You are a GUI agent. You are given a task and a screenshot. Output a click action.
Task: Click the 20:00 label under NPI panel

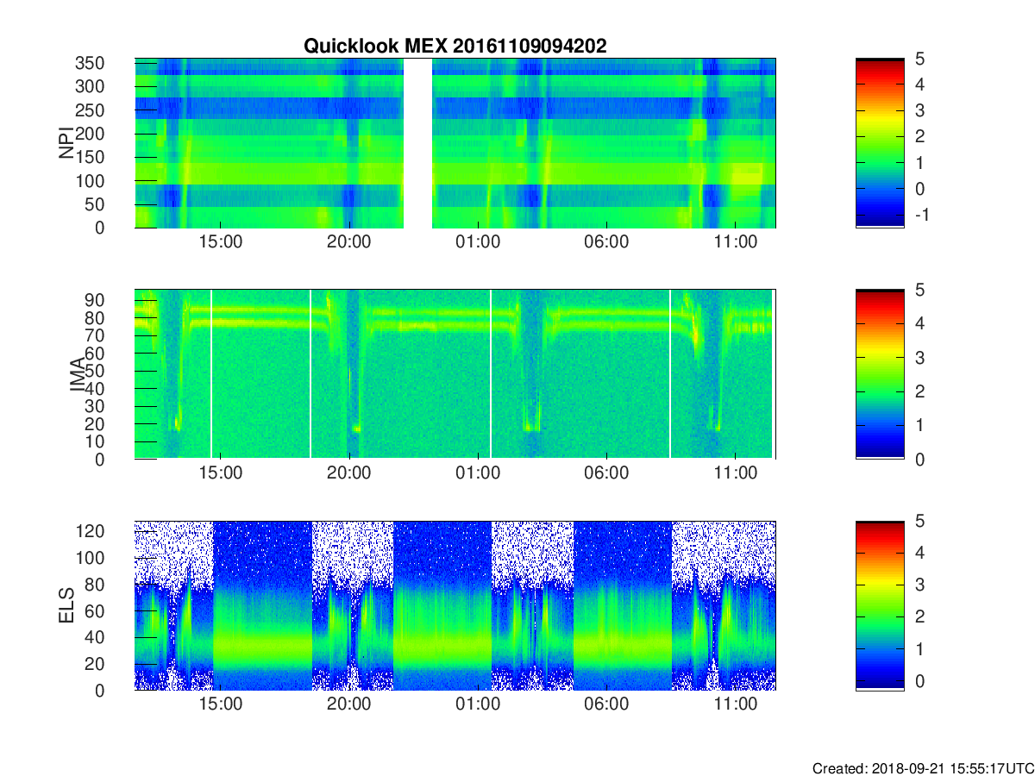tap(349, 242)
